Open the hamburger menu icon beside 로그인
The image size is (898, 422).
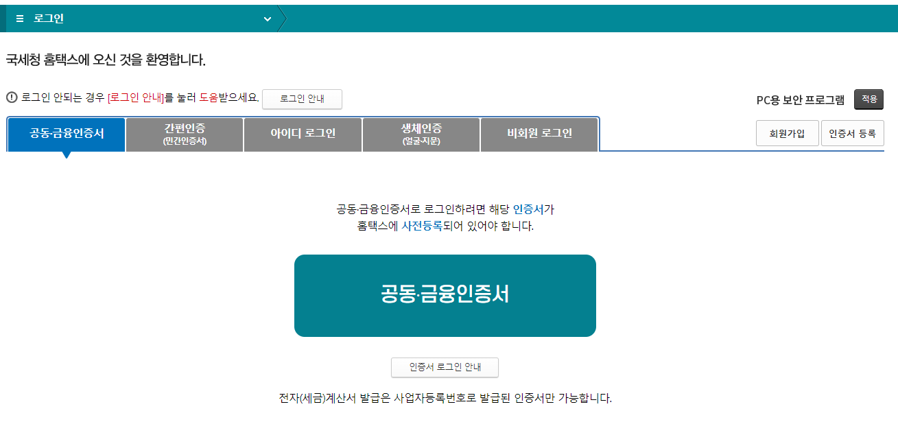[x=20, y=19]
